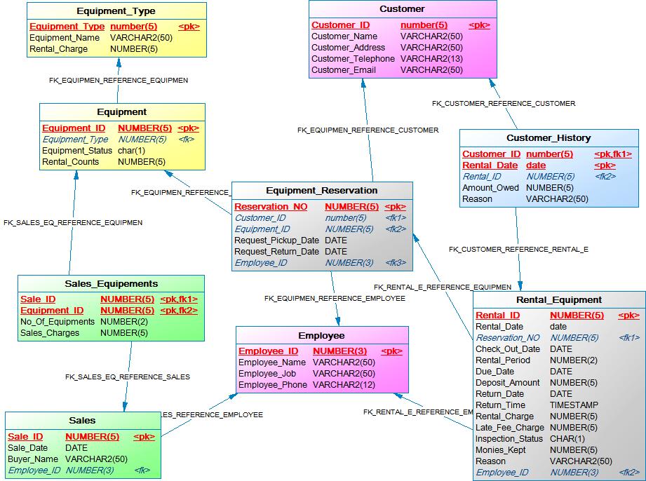
Task: Select the Equipment entity title
Action: pos(121,111)
